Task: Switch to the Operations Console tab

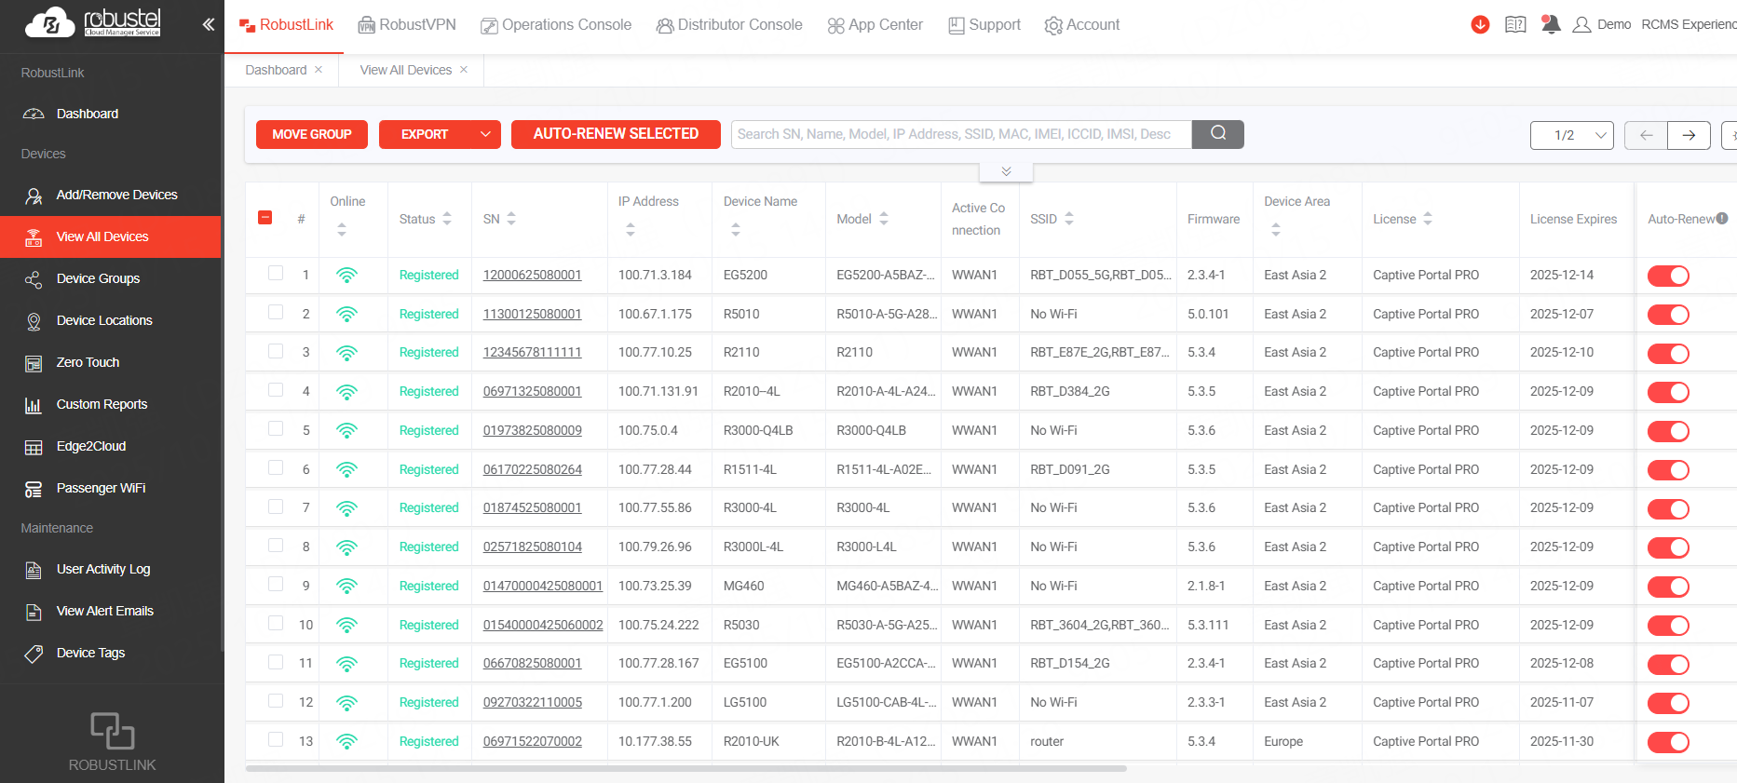Action: [x=556, y=25]
